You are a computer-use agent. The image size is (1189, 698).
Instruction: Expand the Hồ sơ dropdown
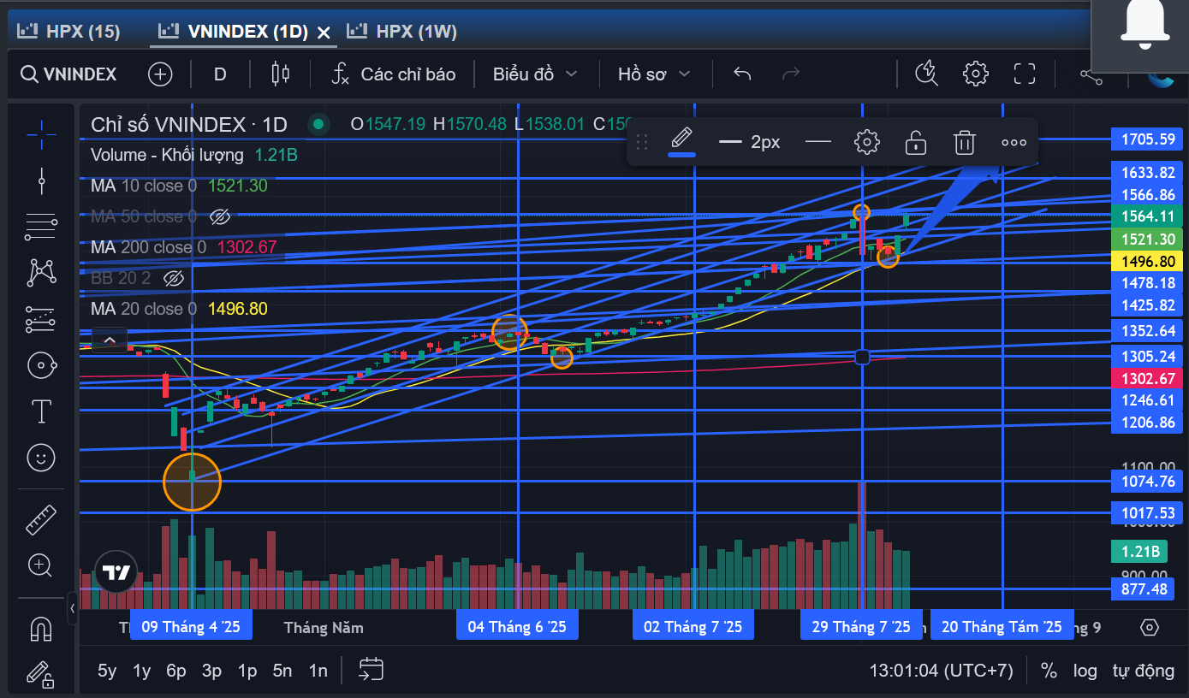[x=654, y=74]
